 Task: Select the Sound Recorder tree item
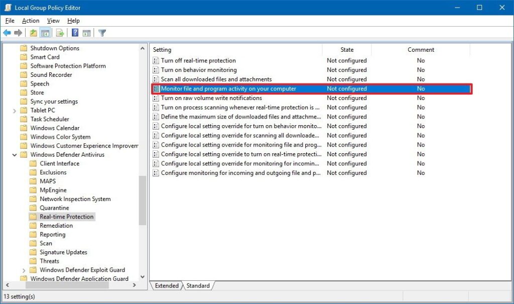(x=51, y=75)
